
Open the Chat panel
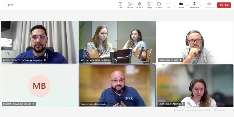coord(120,5)
